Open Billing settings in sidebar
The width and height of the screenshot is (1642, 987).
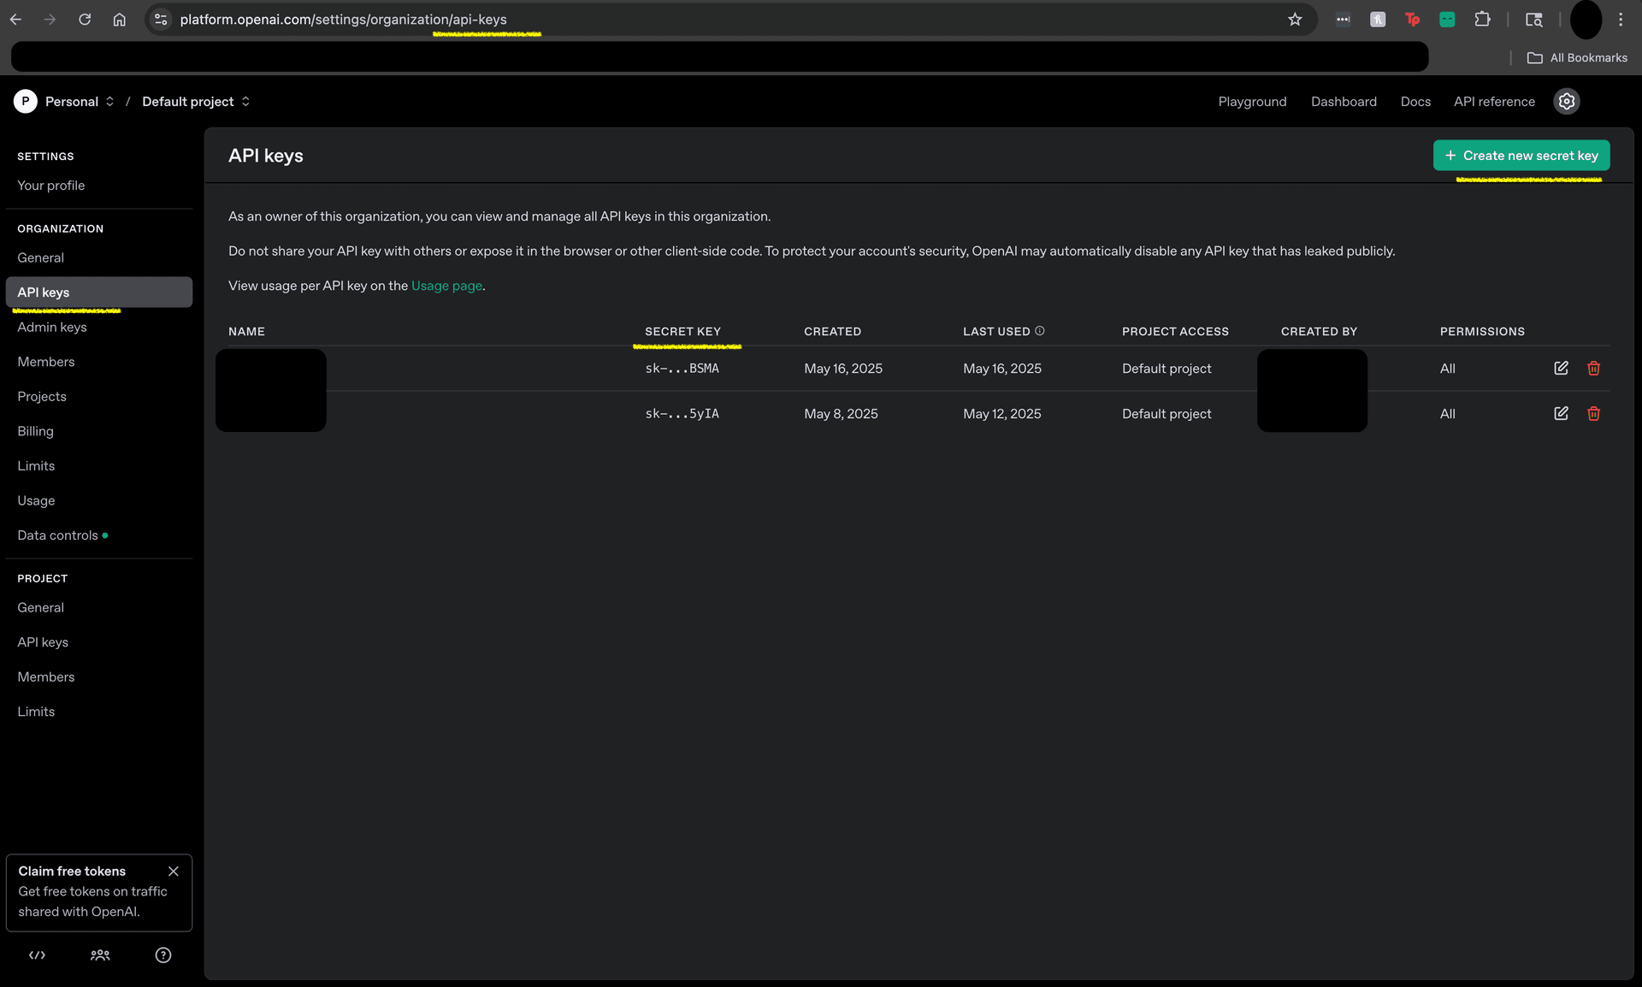pyautogui.click(x=35, y=431)
